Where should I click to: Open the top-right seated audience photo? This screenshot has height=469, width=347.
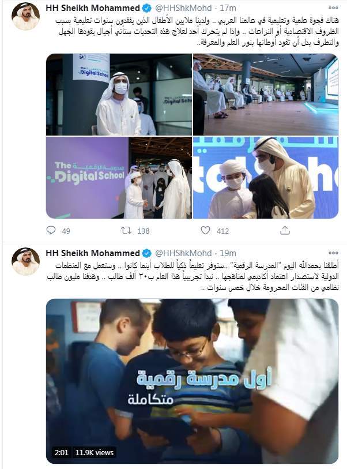(266, 95)
